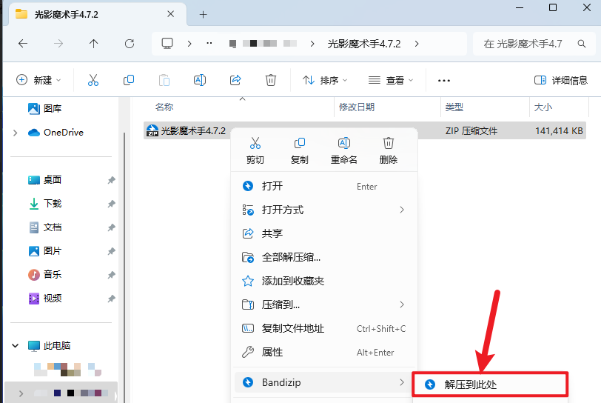
Task: Select 解压到此处 in Bandizip submenu
Action: 490,384
